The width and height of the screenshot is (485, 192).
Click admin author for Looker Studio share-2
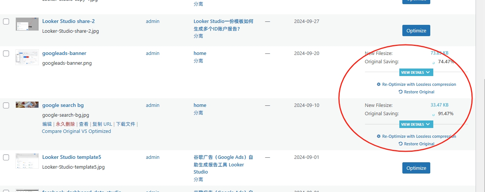[x=152, y=21]
